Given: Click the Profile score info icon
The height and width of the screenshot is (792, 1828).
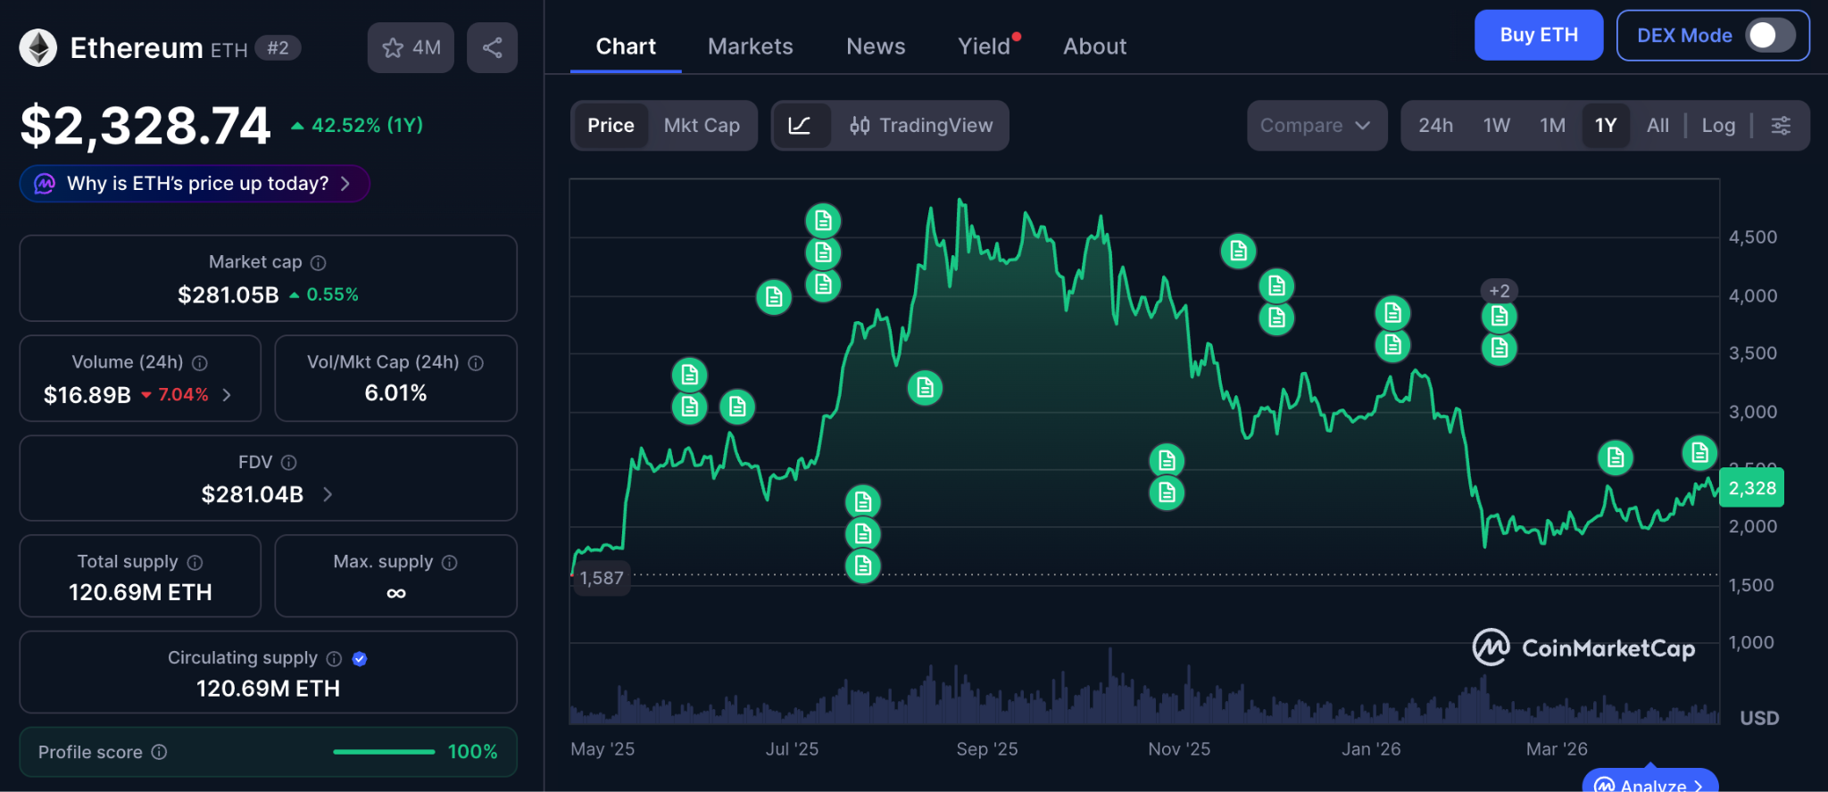Looking at the screenshot, I should click(x=160, y=752).
